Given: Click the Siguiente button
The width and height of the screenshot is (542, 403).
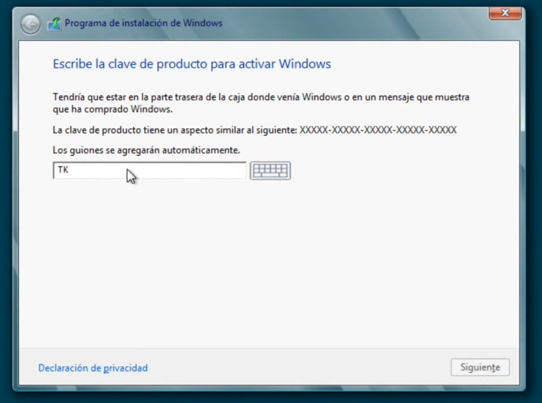Looking at the screenshot, I should (x=480, y=368).
